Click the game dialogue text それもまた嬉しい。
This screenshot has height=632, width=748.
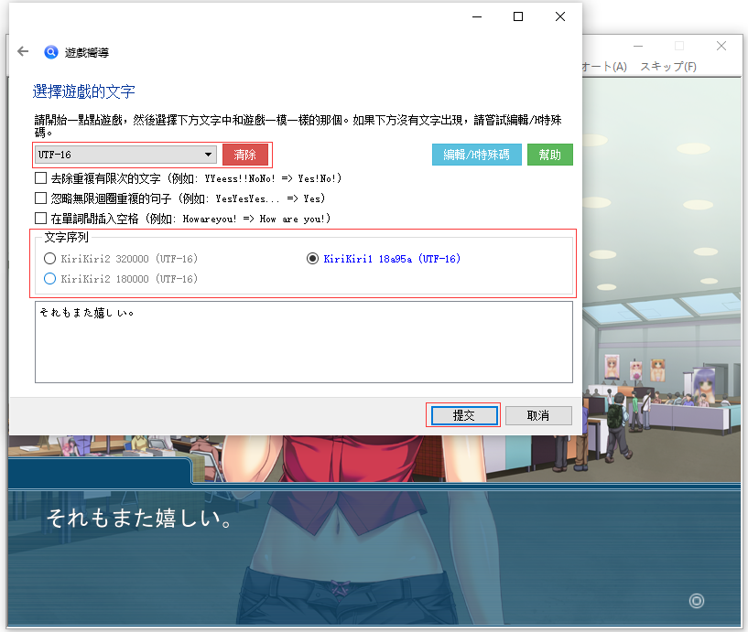tap(139, 518)
